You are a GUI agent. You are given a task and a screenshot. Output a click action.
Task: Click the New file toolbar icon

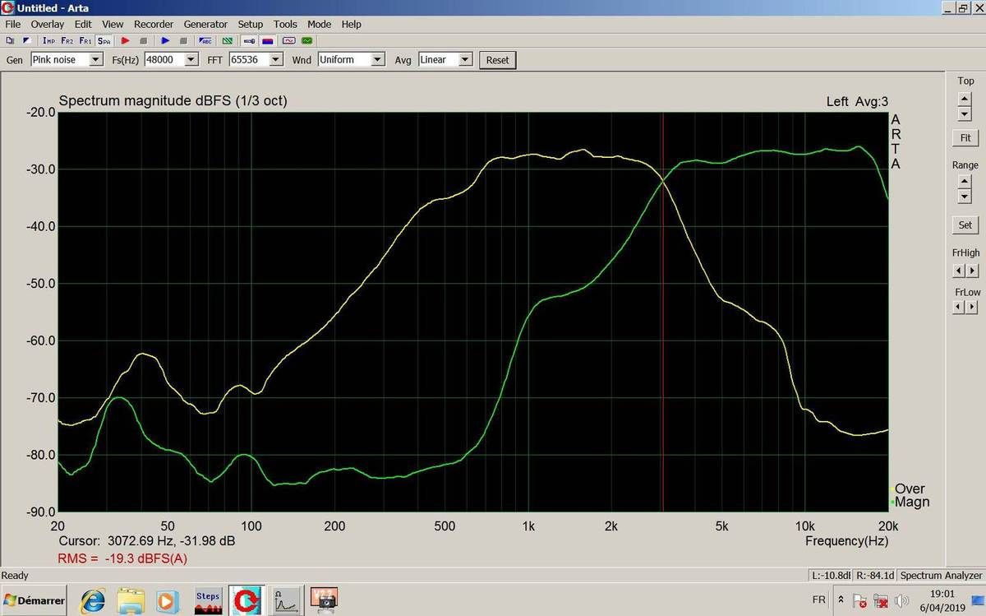coord(10,40)
